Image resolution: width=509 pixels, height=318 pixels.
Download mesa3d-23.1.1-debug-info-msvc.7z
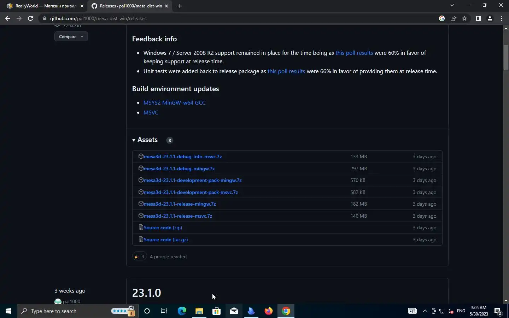pyautogui.click(x=183, y=157)
